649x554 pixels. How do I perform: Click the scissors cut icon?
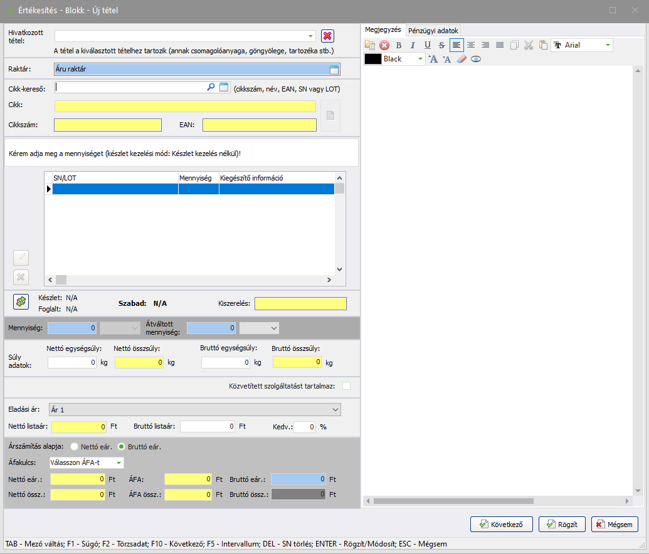[528, 45]
